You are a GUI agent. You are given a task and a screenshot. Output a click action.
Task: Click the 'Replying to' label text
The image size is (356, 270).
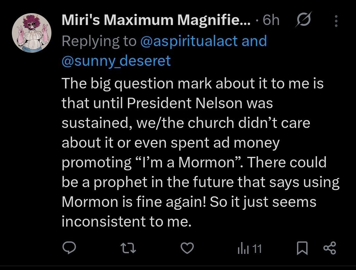tap(99, 41)
